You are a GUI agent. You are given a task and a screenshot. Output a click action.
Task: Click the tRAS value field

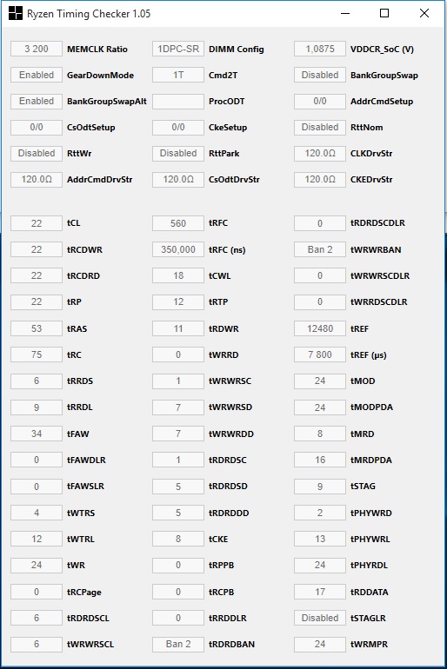[x=37, y=328]
